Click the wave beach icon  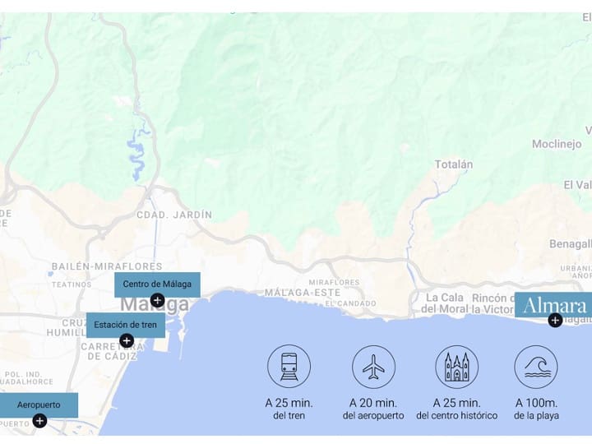tap(536, 366)
